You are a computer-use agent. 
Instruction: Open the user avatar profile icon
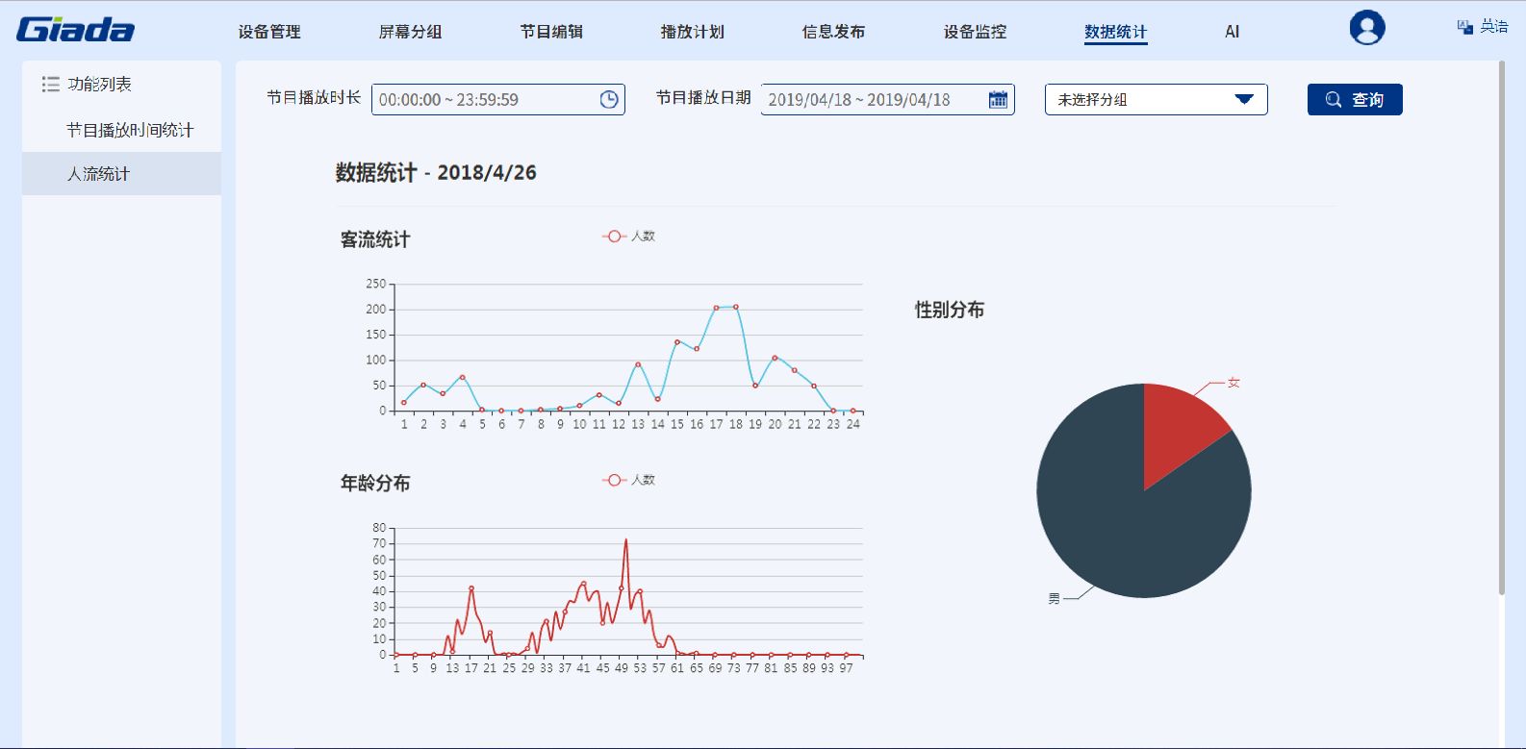(1367, 28)
